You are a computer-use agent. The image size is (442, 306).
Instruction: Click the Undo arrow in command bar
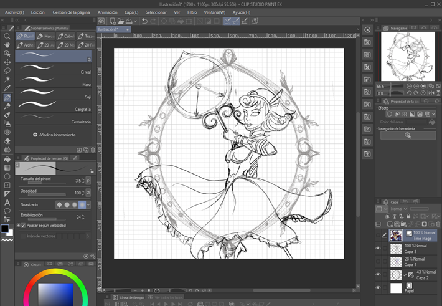pos(144,21)
